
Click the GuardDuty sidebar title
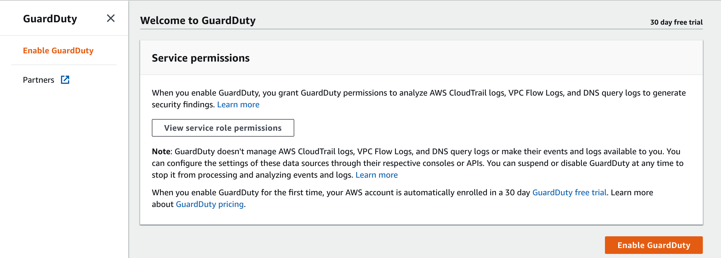coord(50,19)
